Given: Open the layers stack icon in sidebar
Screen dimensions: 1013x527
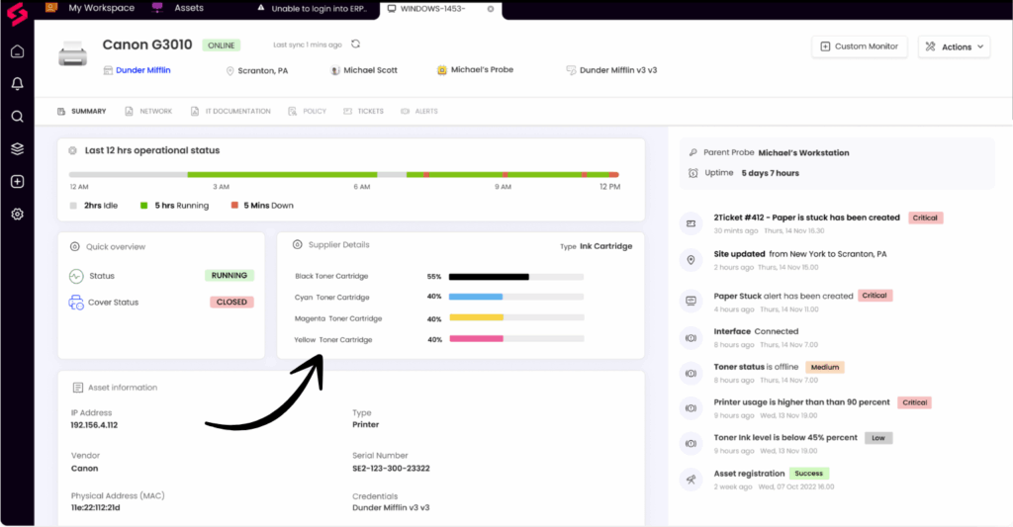Looking at the screenshot, I should [x=18, y=148].
